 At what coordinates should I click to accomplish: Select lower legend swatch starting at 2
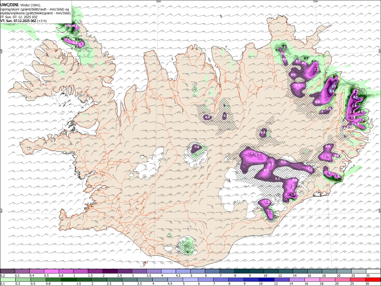[x=99, y=280]
